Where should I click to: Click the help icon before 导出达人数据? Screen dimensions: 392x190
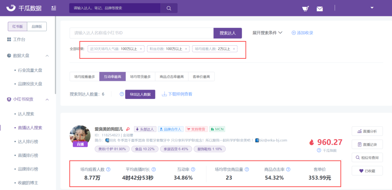122,94
